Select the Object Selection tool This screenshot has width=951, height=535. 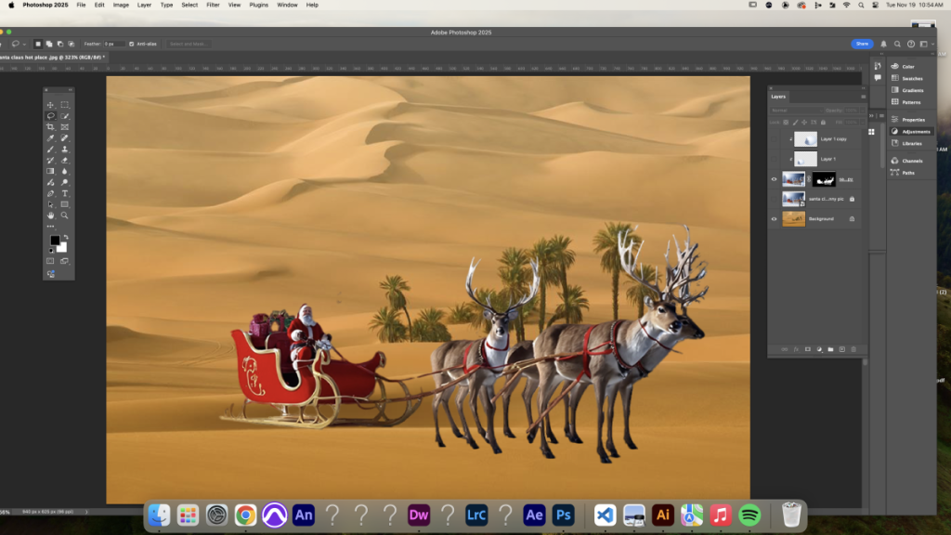coord(64,116)
